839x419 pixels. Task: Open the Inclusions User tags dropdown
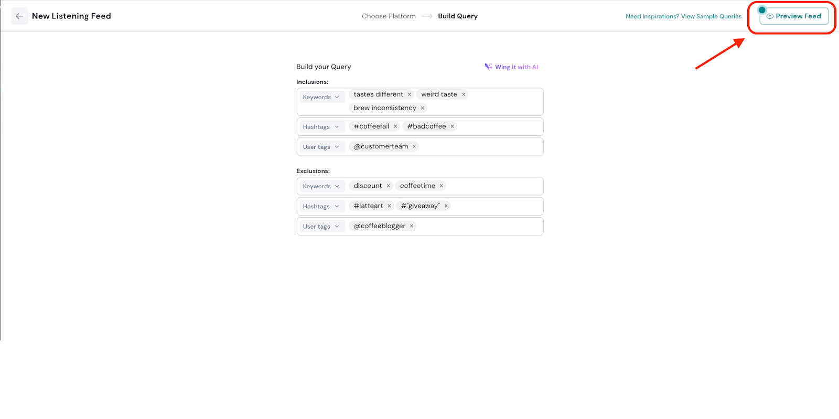pyautogui.click(x=321, y=147)
